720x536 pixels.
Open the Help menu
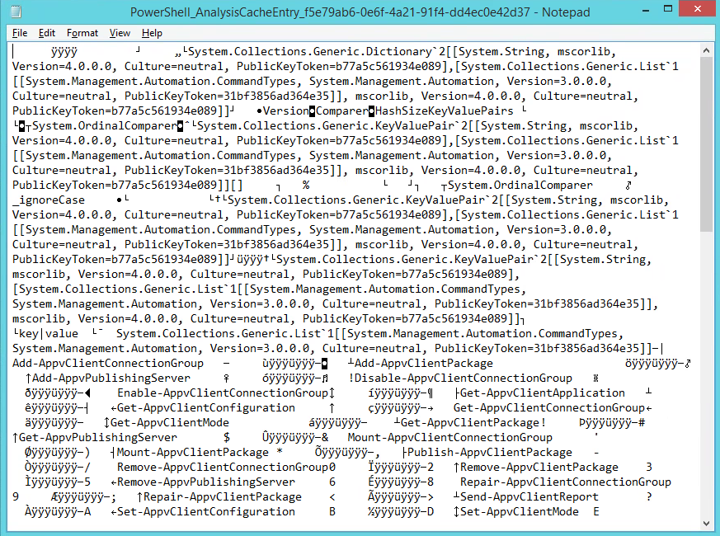coord(152,33)
